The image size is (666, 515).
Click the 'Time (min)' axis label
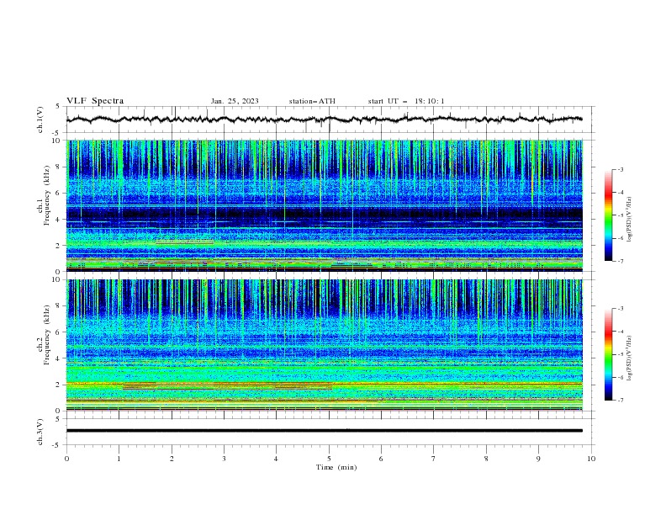[336, 467]
